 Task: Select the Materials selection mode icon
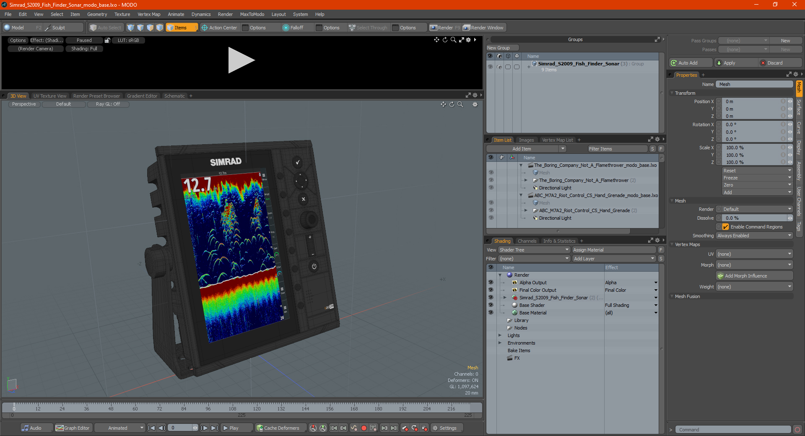[x=160, y=28]
